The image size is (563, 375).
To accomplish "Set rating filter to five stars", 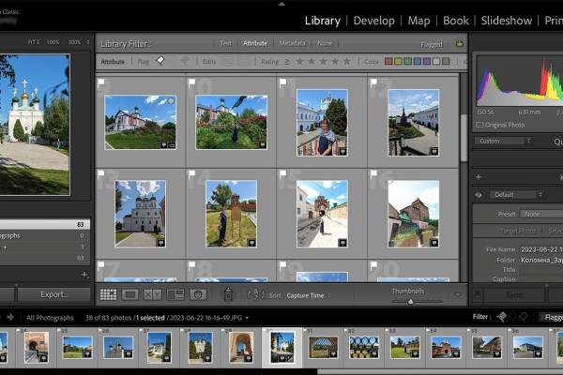I will pyautogui.click(x=347, y=61).
